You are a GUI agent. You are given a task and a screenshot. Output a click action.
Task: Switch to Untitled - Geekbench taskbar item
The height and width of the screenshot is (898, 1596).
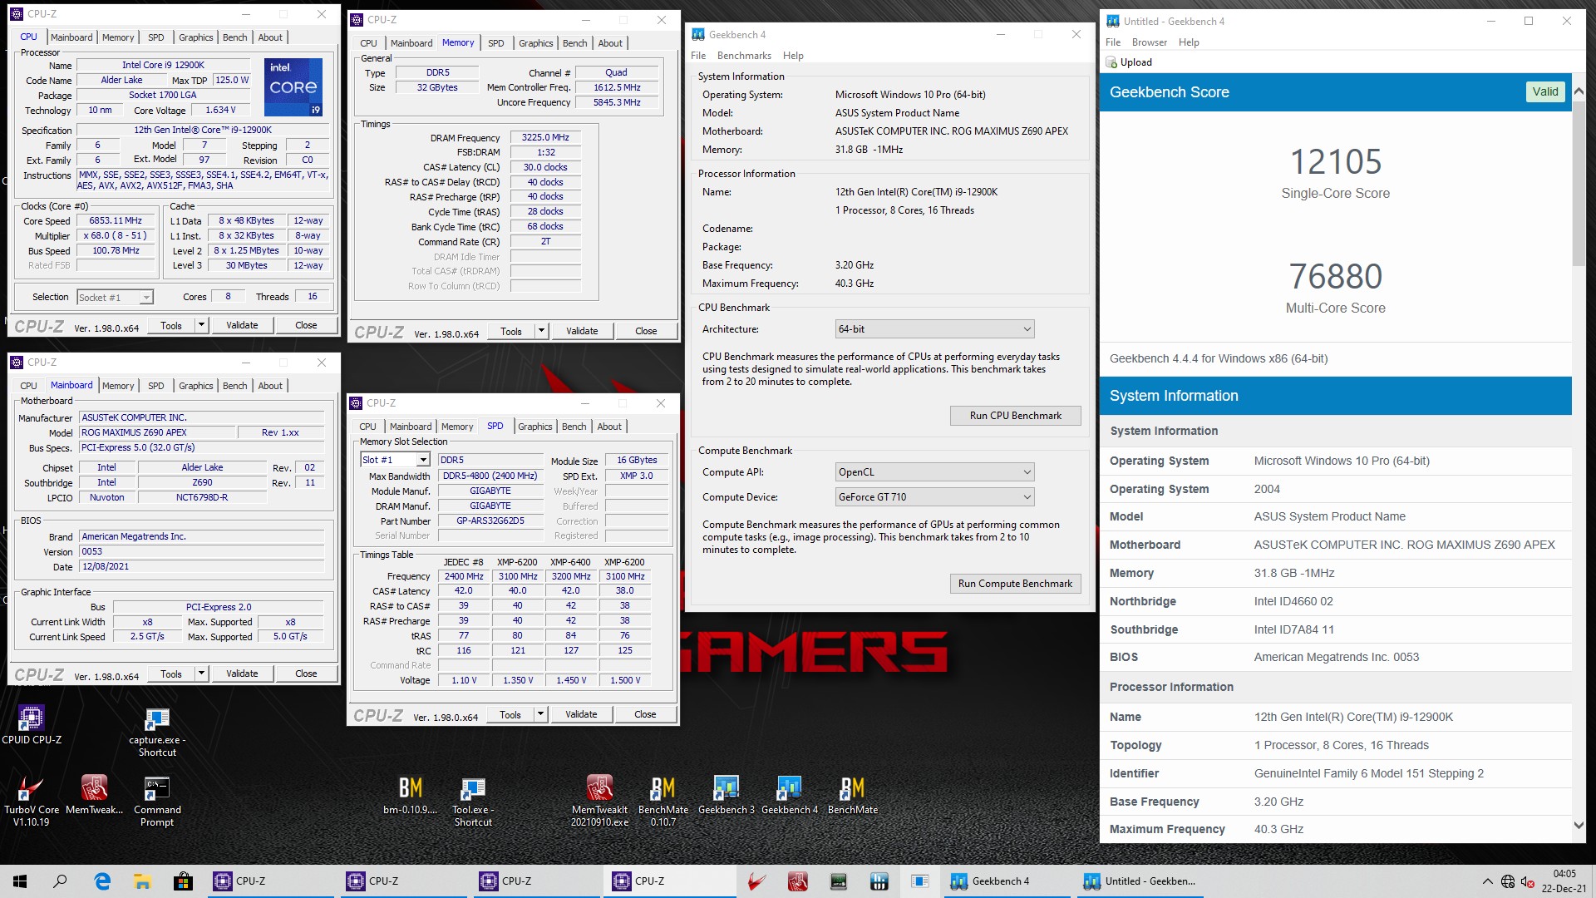tap(1140, 881)
